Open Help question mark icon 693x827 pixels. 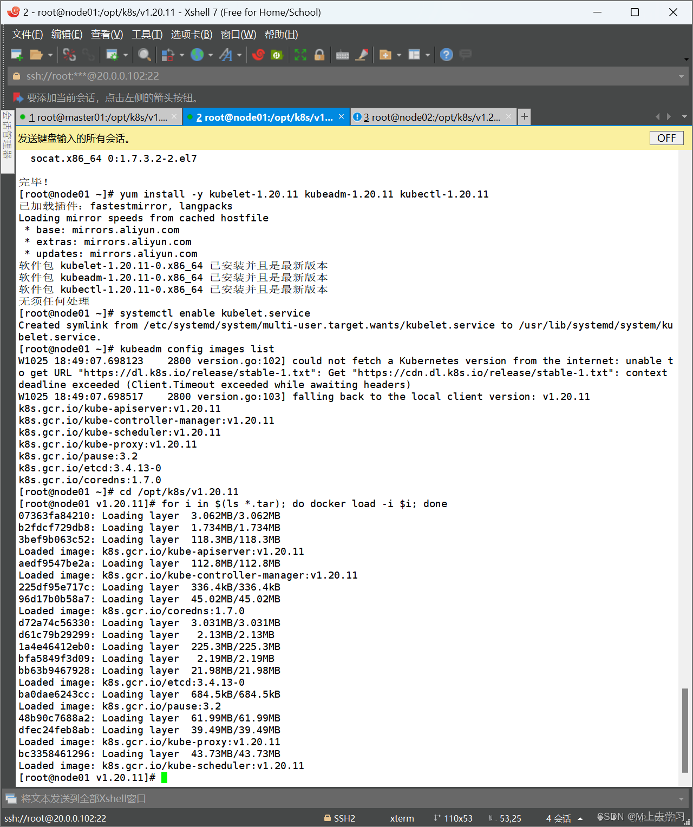click(x=447, y=55)
